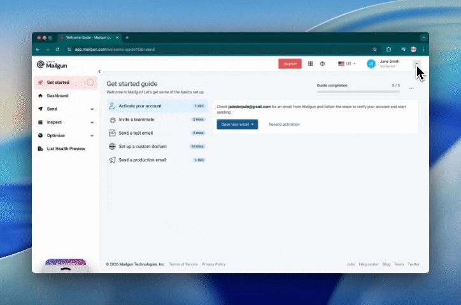Click the Activate your account person icon
The width and height of the screenshot is (461, 305).
[112, 106]
